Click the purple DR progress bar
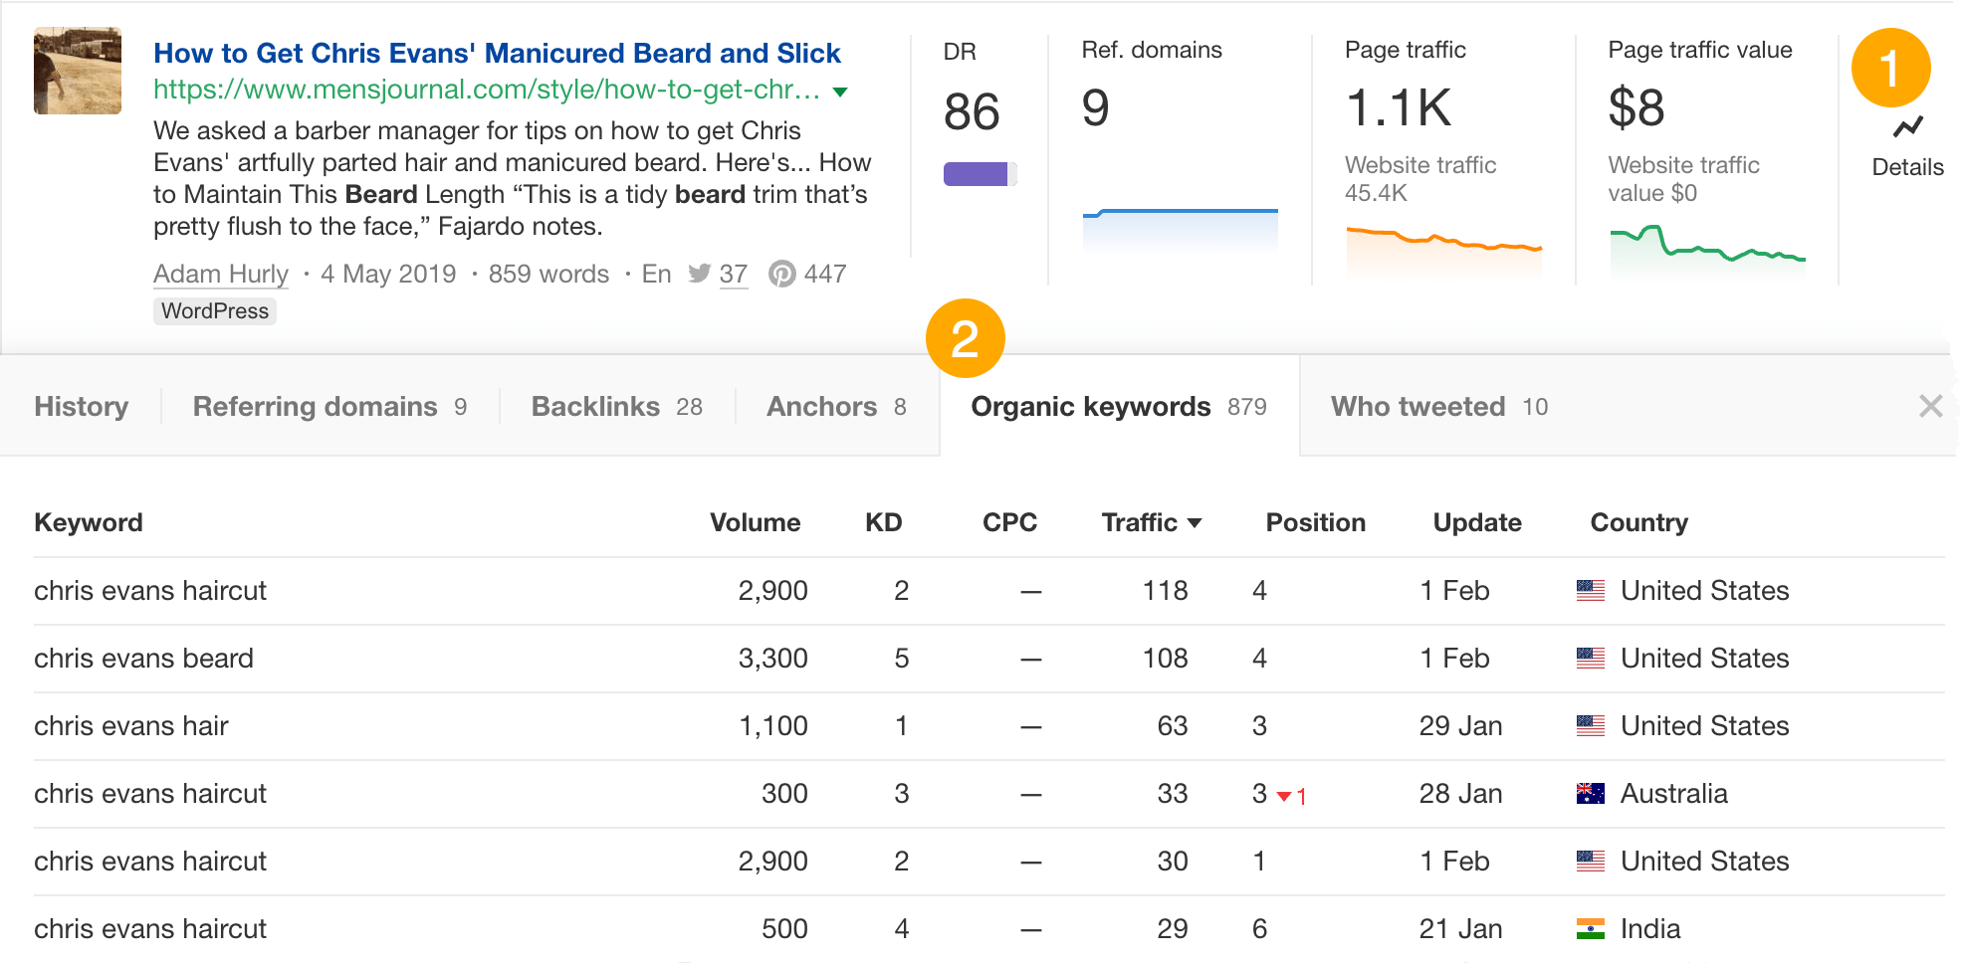The image size is (1965, 963). [x=977, y=173]
